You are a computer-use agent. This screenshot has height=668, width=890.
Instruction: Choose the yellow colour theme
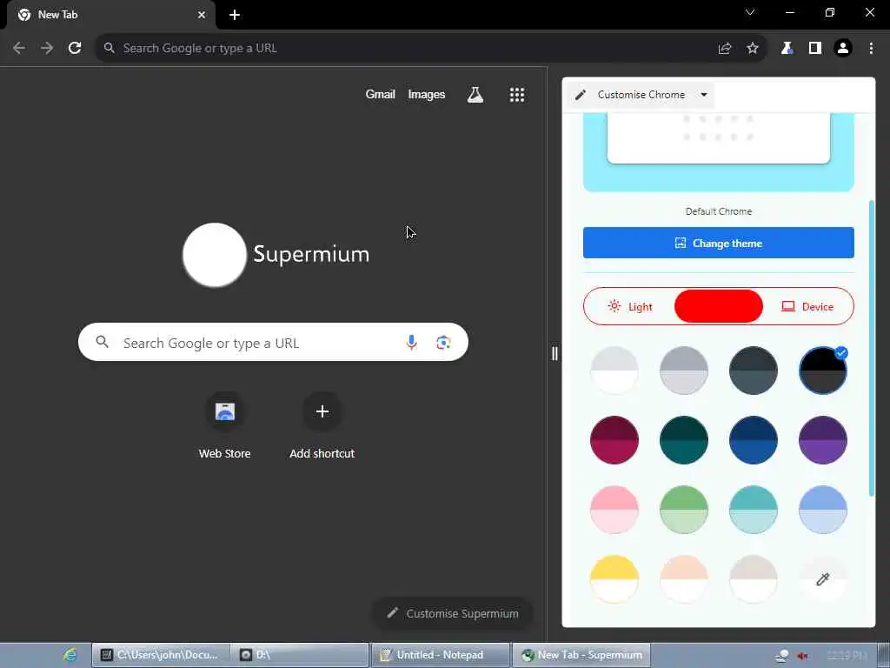pyautogui.click(x=614, y=578)
